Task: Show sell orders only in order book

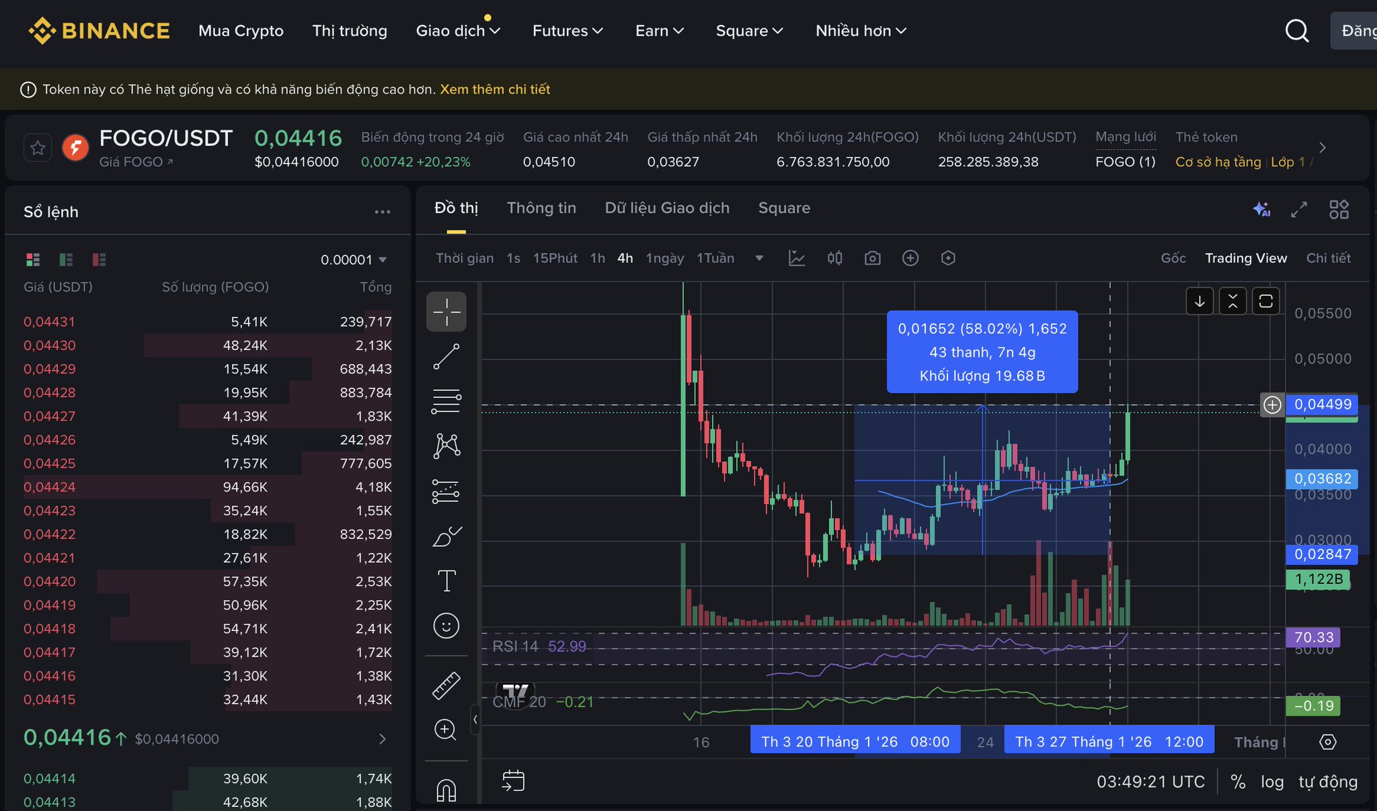Action: coord(99,259)
